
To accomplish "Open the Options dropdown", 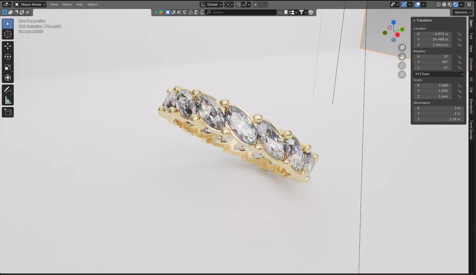I will click(x=463, y=12).
